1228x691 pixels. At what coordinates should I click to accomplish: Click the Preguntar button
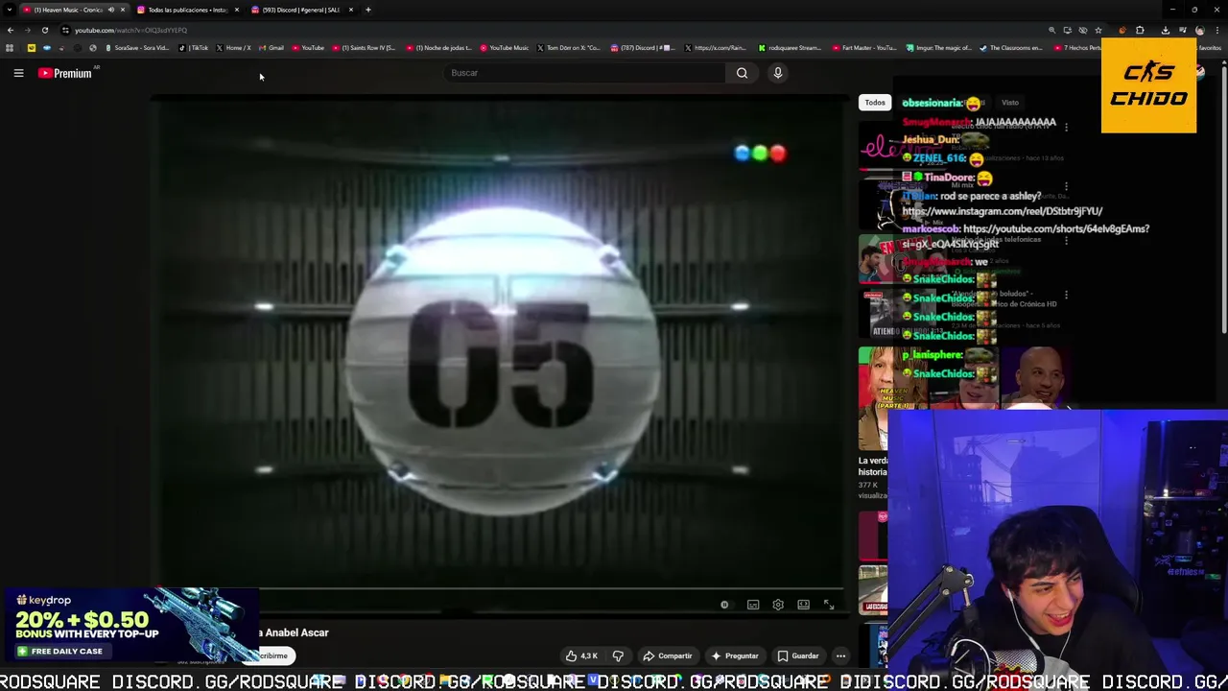pos(735,656)
